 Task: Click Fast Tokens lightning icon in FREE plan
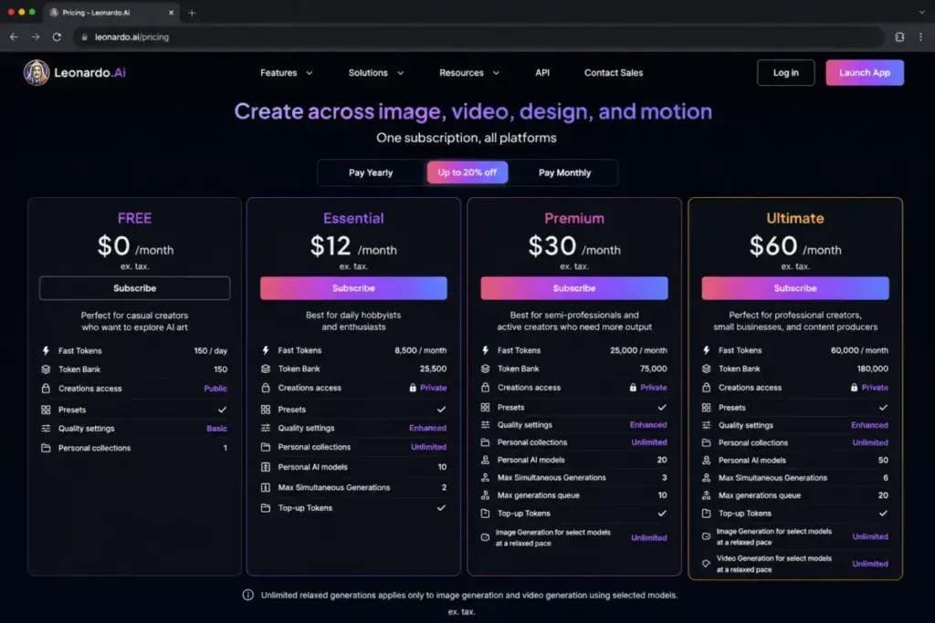46,351
